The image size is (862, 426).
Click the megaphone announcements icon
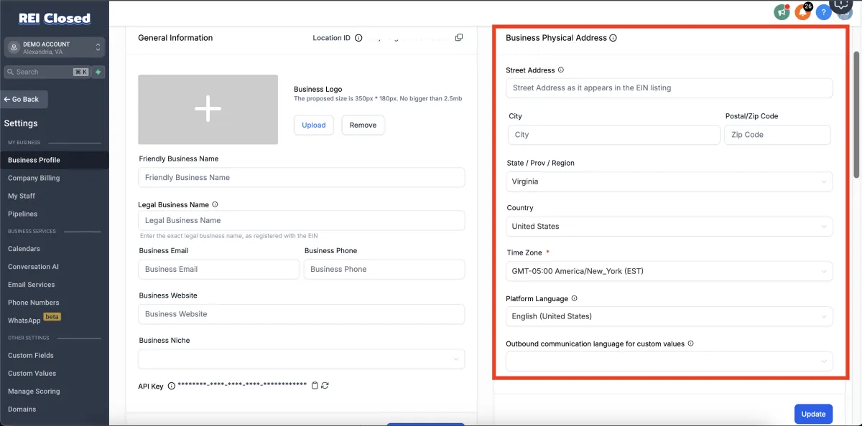[x=782, y=12]
